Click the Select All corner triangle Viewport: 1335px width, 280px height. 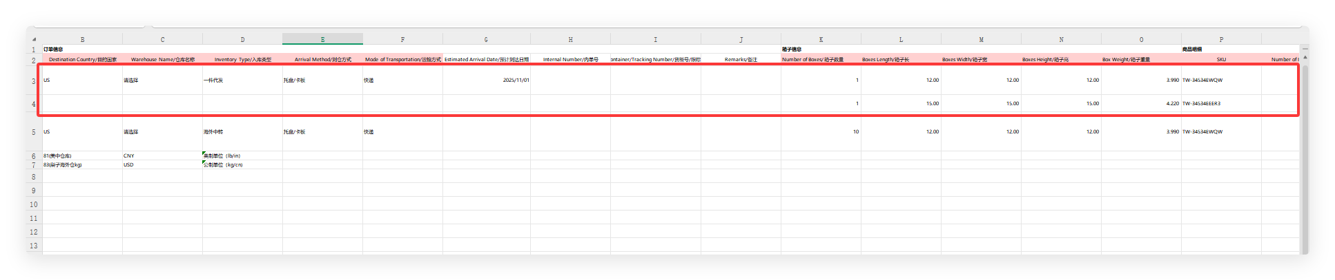[34, 39]
